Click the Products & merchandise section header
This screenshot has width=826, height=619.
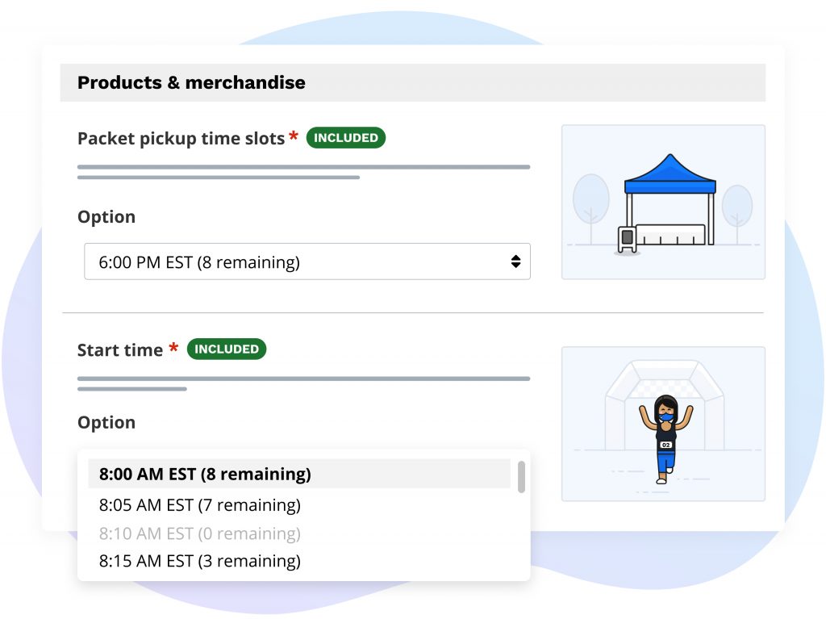191,82
